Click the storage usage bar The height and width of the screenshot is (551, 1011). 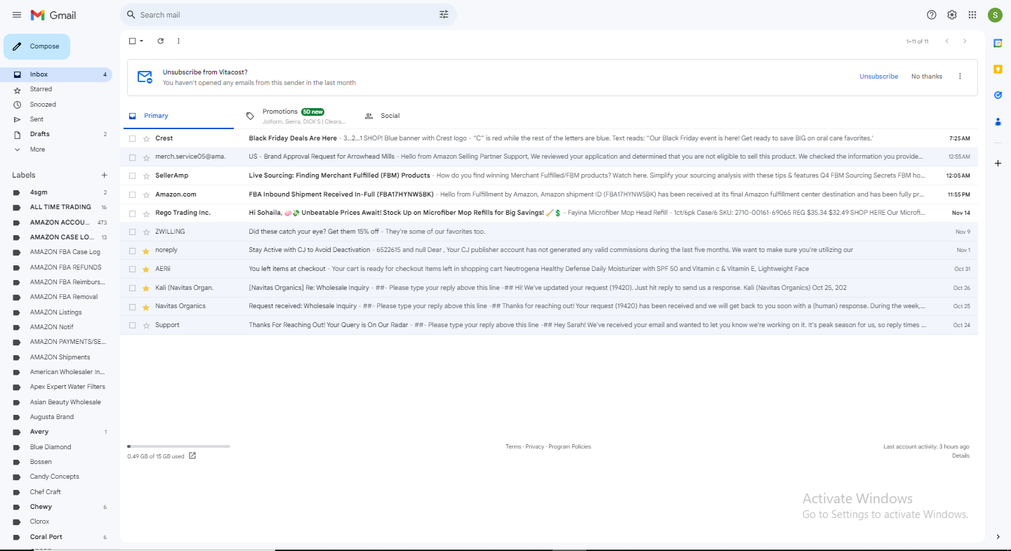click(x=178, y=446)
